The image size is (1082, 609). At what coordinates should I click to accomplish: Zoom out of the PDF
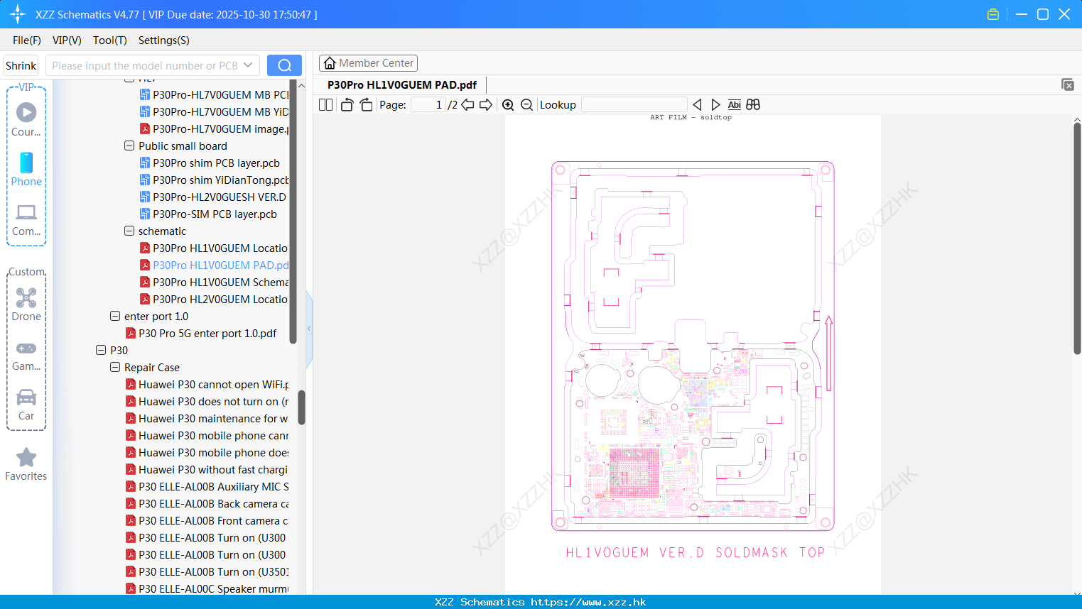click(x=526, y=104)
